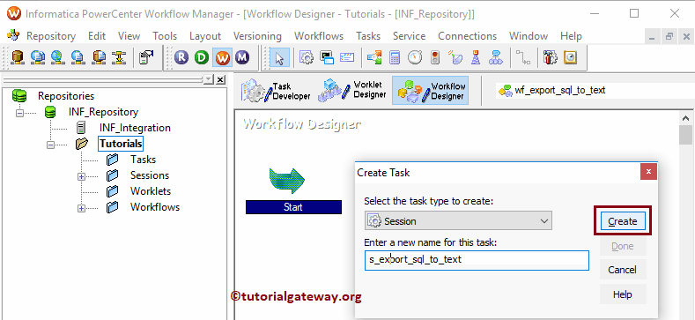
Task: Click the Link Tasks connector icon
Action: pyautogui.click(x=523, y=57)
